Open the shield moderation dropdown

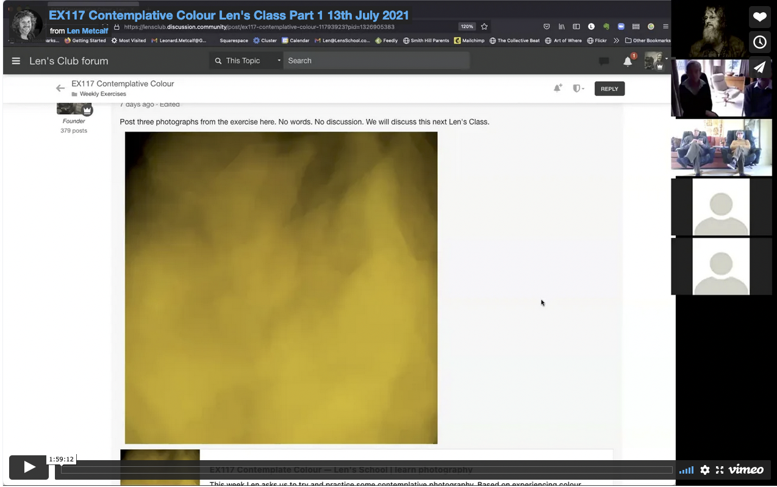point(578,88)
